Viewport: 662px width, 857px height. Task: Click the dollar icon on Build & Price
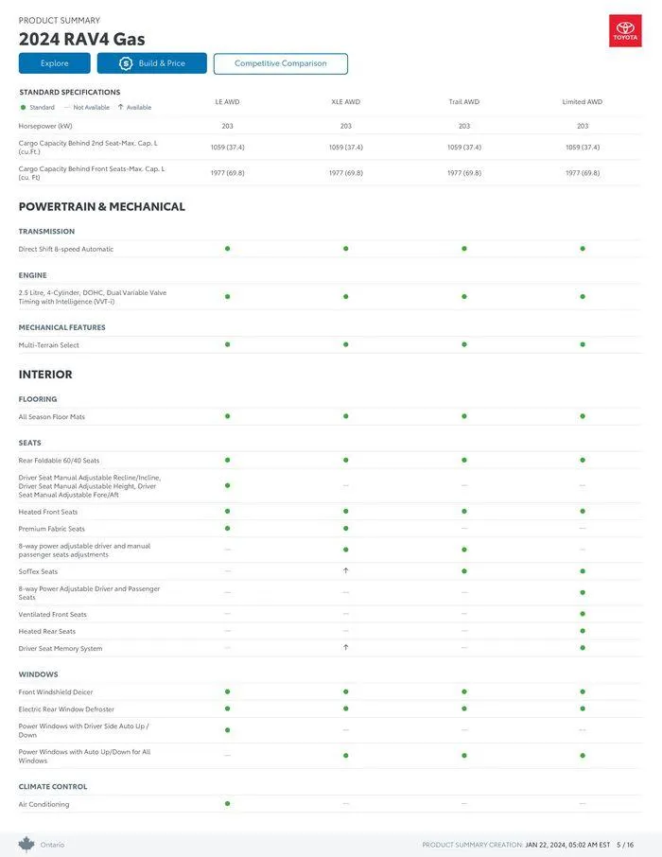pos(126,63)
